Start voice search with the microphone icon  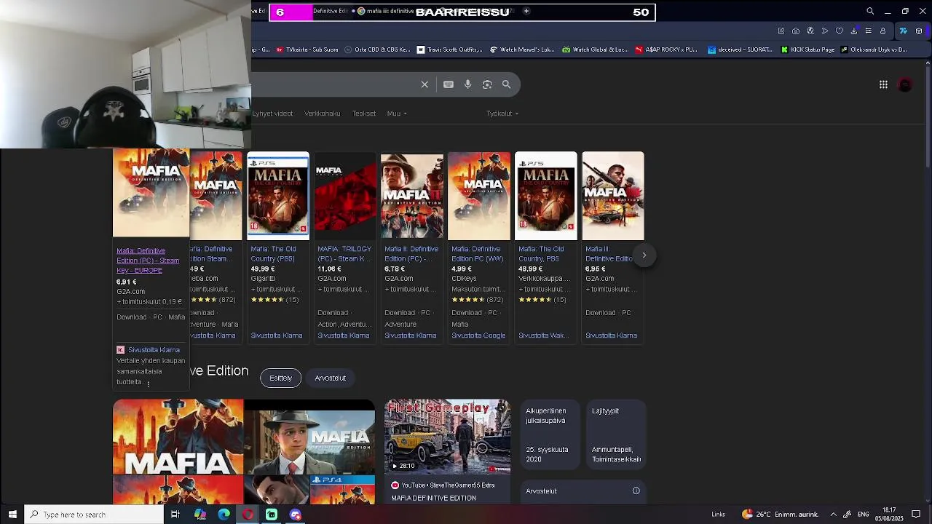coord(467,84)
